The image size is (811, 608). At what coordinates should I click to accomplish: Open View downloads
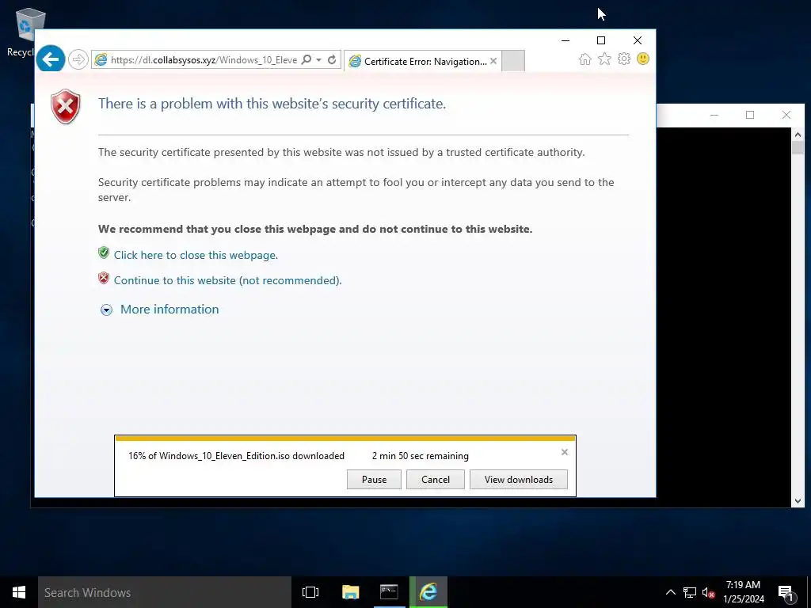pos(518,479)
